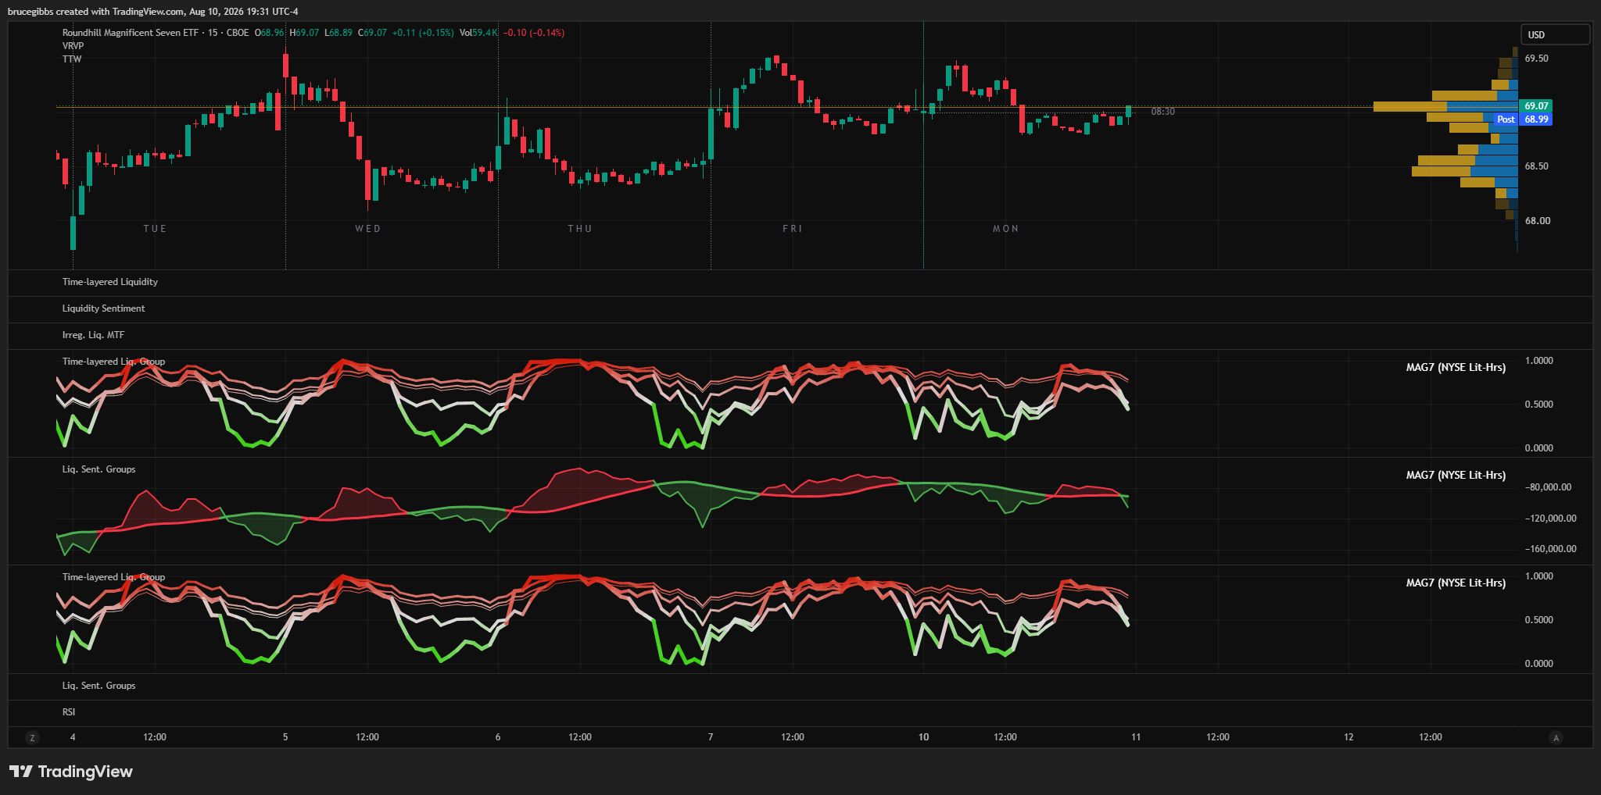Click the O68.96 open price value

270,33
